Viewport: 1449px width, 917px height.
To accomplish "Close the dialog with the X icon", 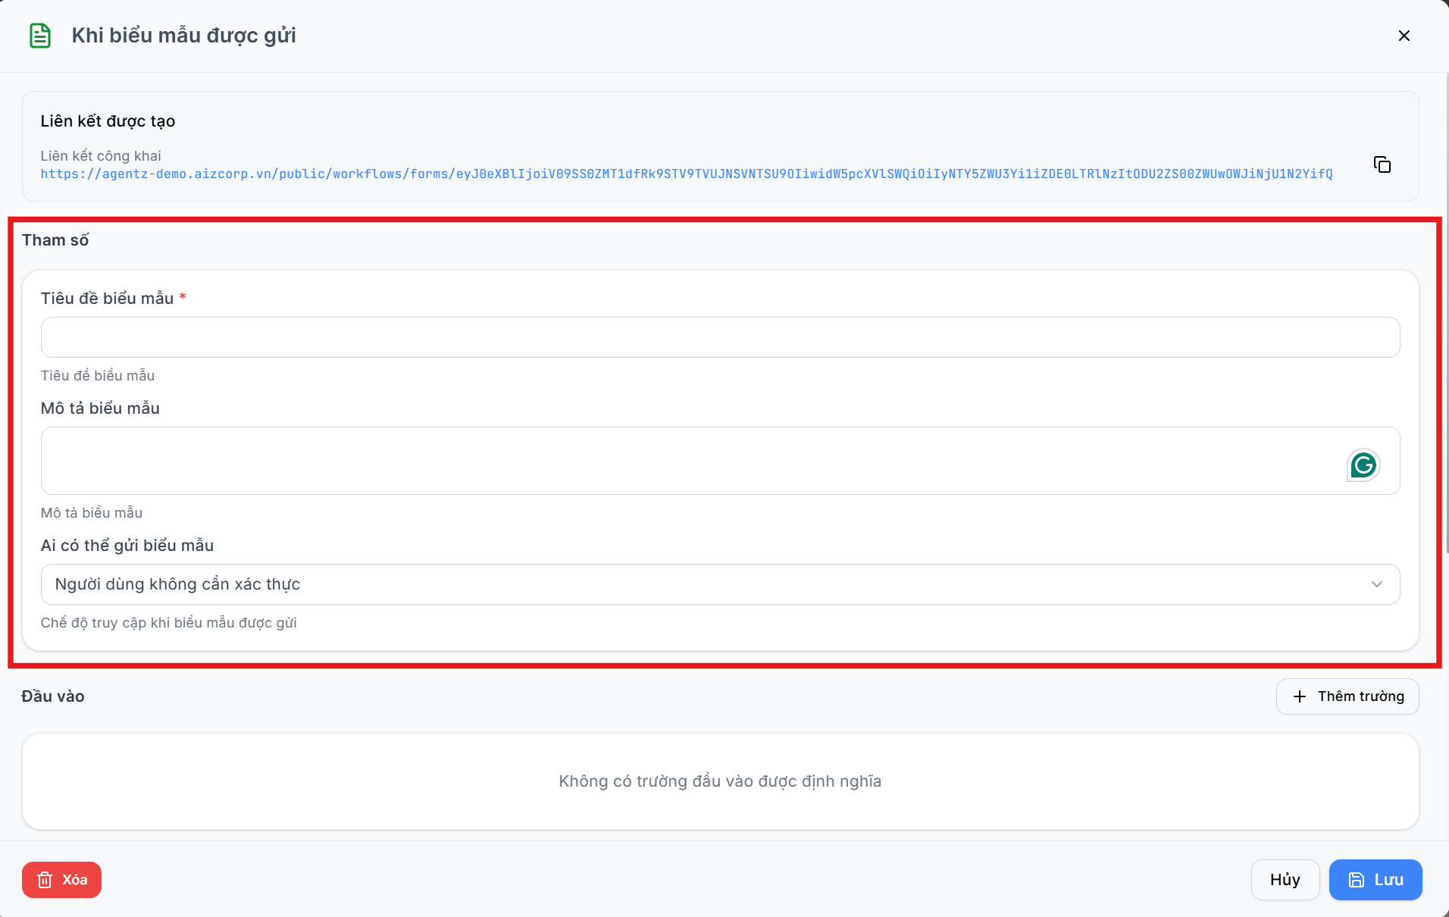I will (1404, 36).
